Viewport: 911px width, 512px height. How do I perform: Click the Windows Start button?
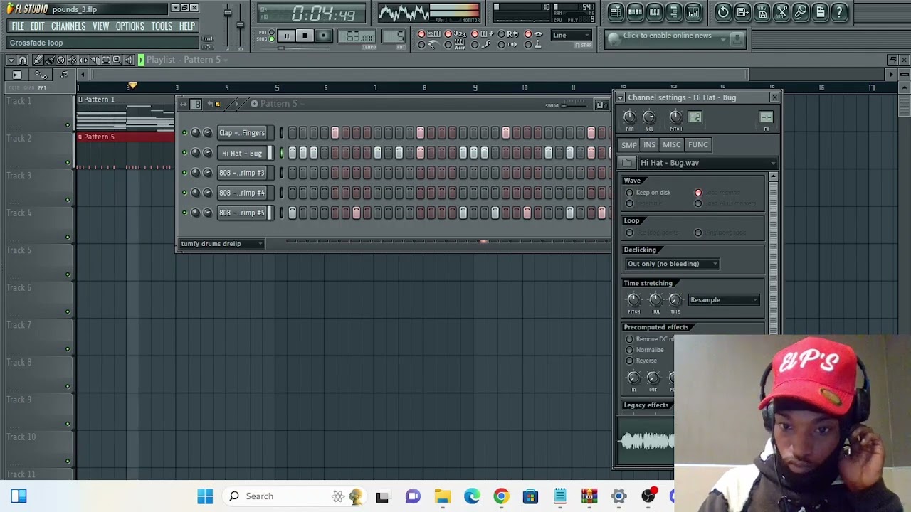tap(205, 496)
